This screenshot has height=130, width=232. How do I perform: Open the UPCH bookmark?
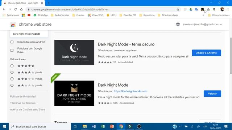click(112, 15)
